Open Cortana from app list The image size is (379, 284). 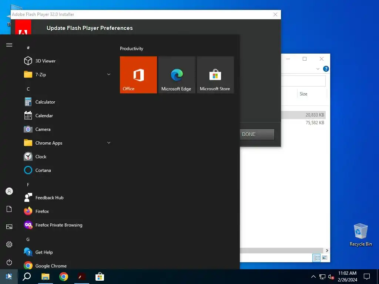(x=68, y=170)
